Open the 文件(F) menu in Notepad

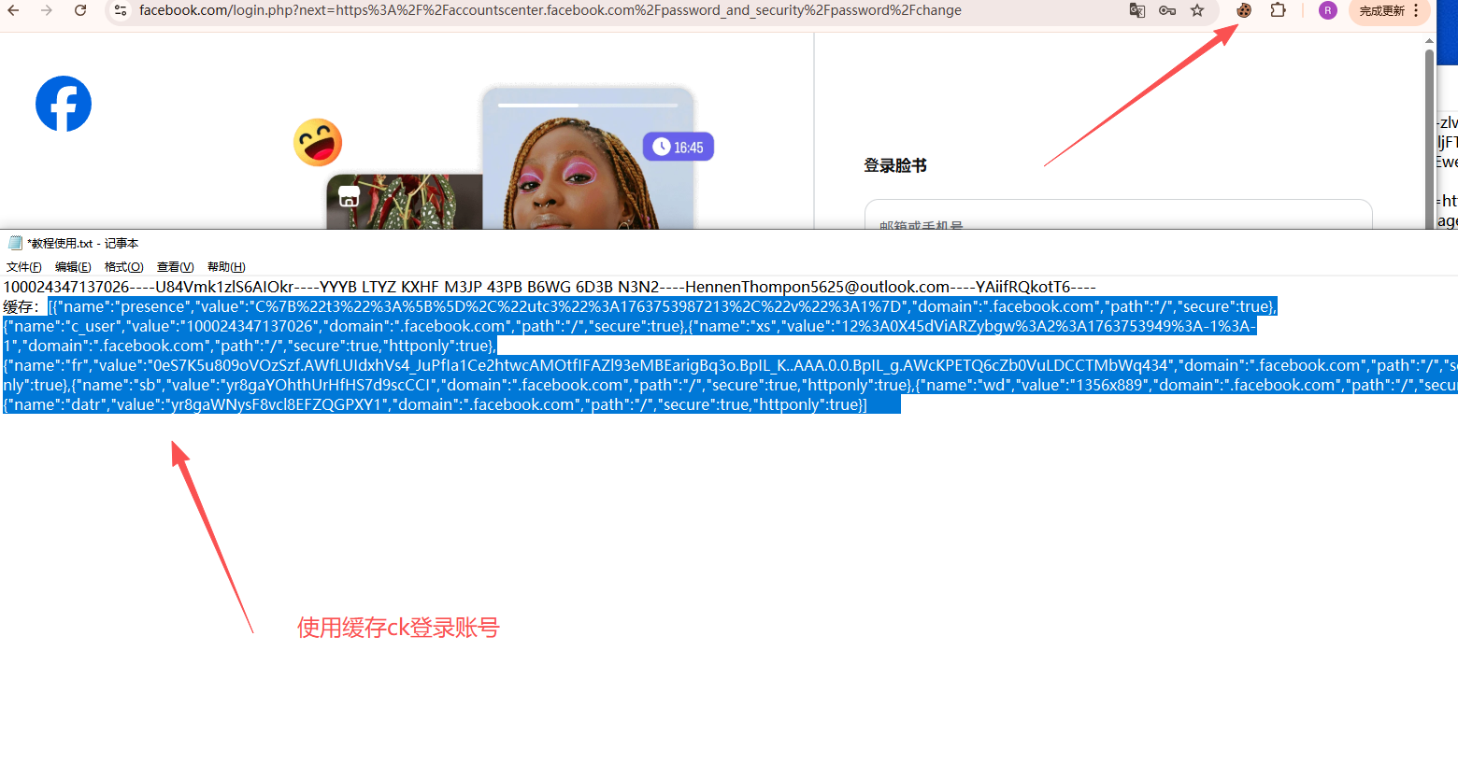coord(23,267)
